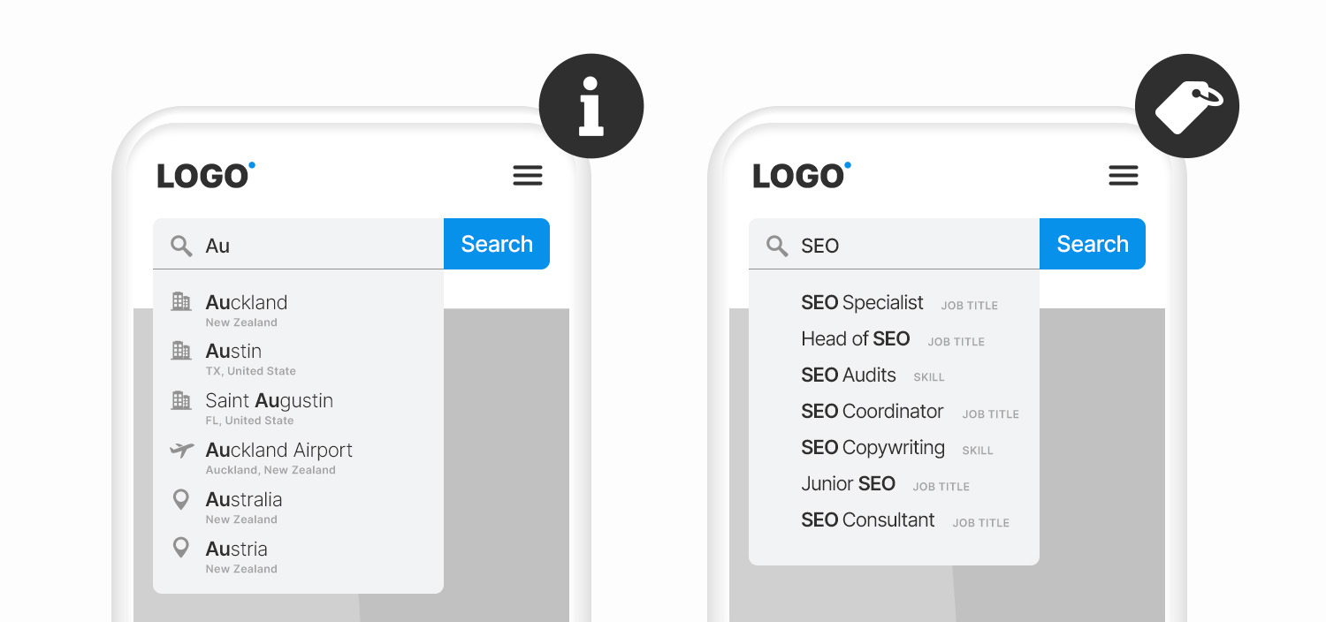This screenshot has width=1326, height=622.
Task: Click the building icon beside Saint Augustin
Action: (x=181, y=400)
